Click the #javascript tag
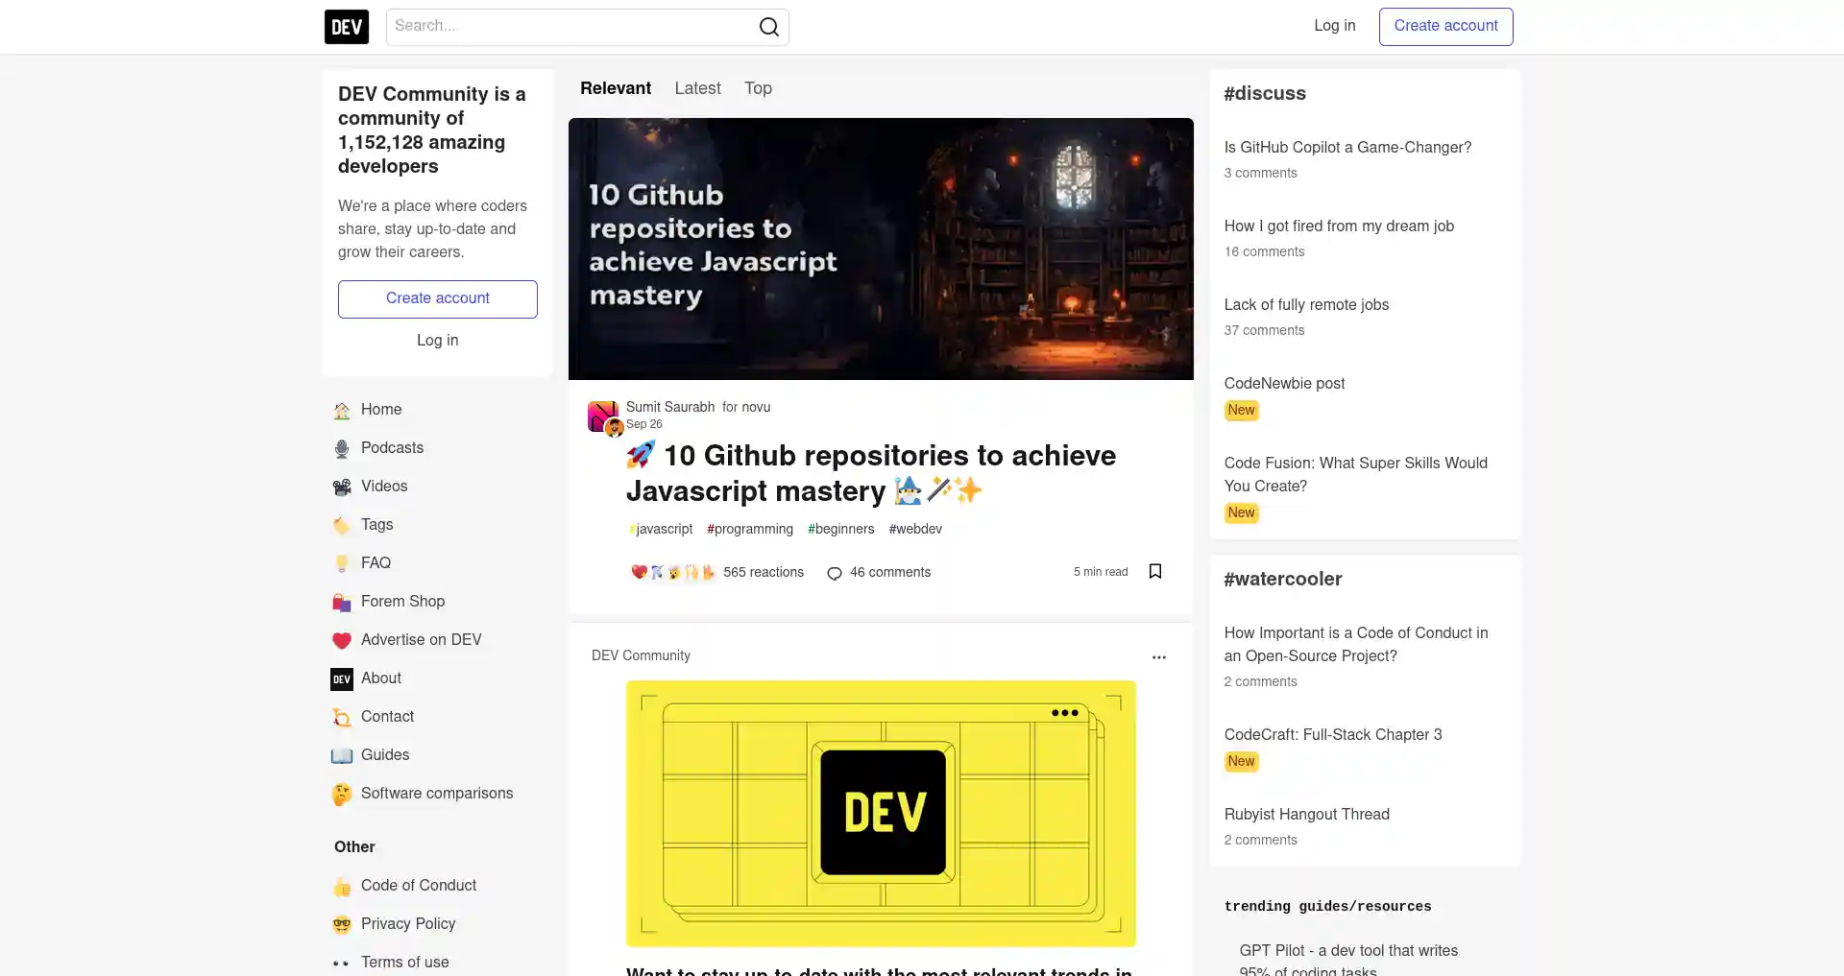 [x=661, y=530]
